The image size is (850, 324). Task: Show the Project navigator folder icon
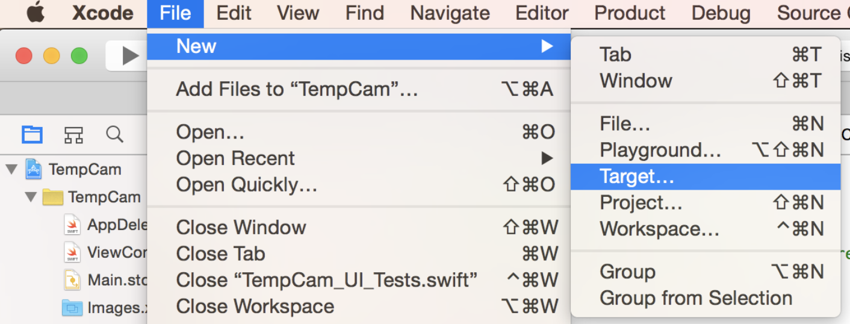click(32, 134)
